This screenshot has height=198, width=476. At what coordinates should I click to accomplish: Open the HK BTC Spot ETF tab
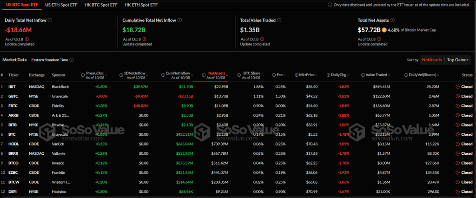point(101,5)
